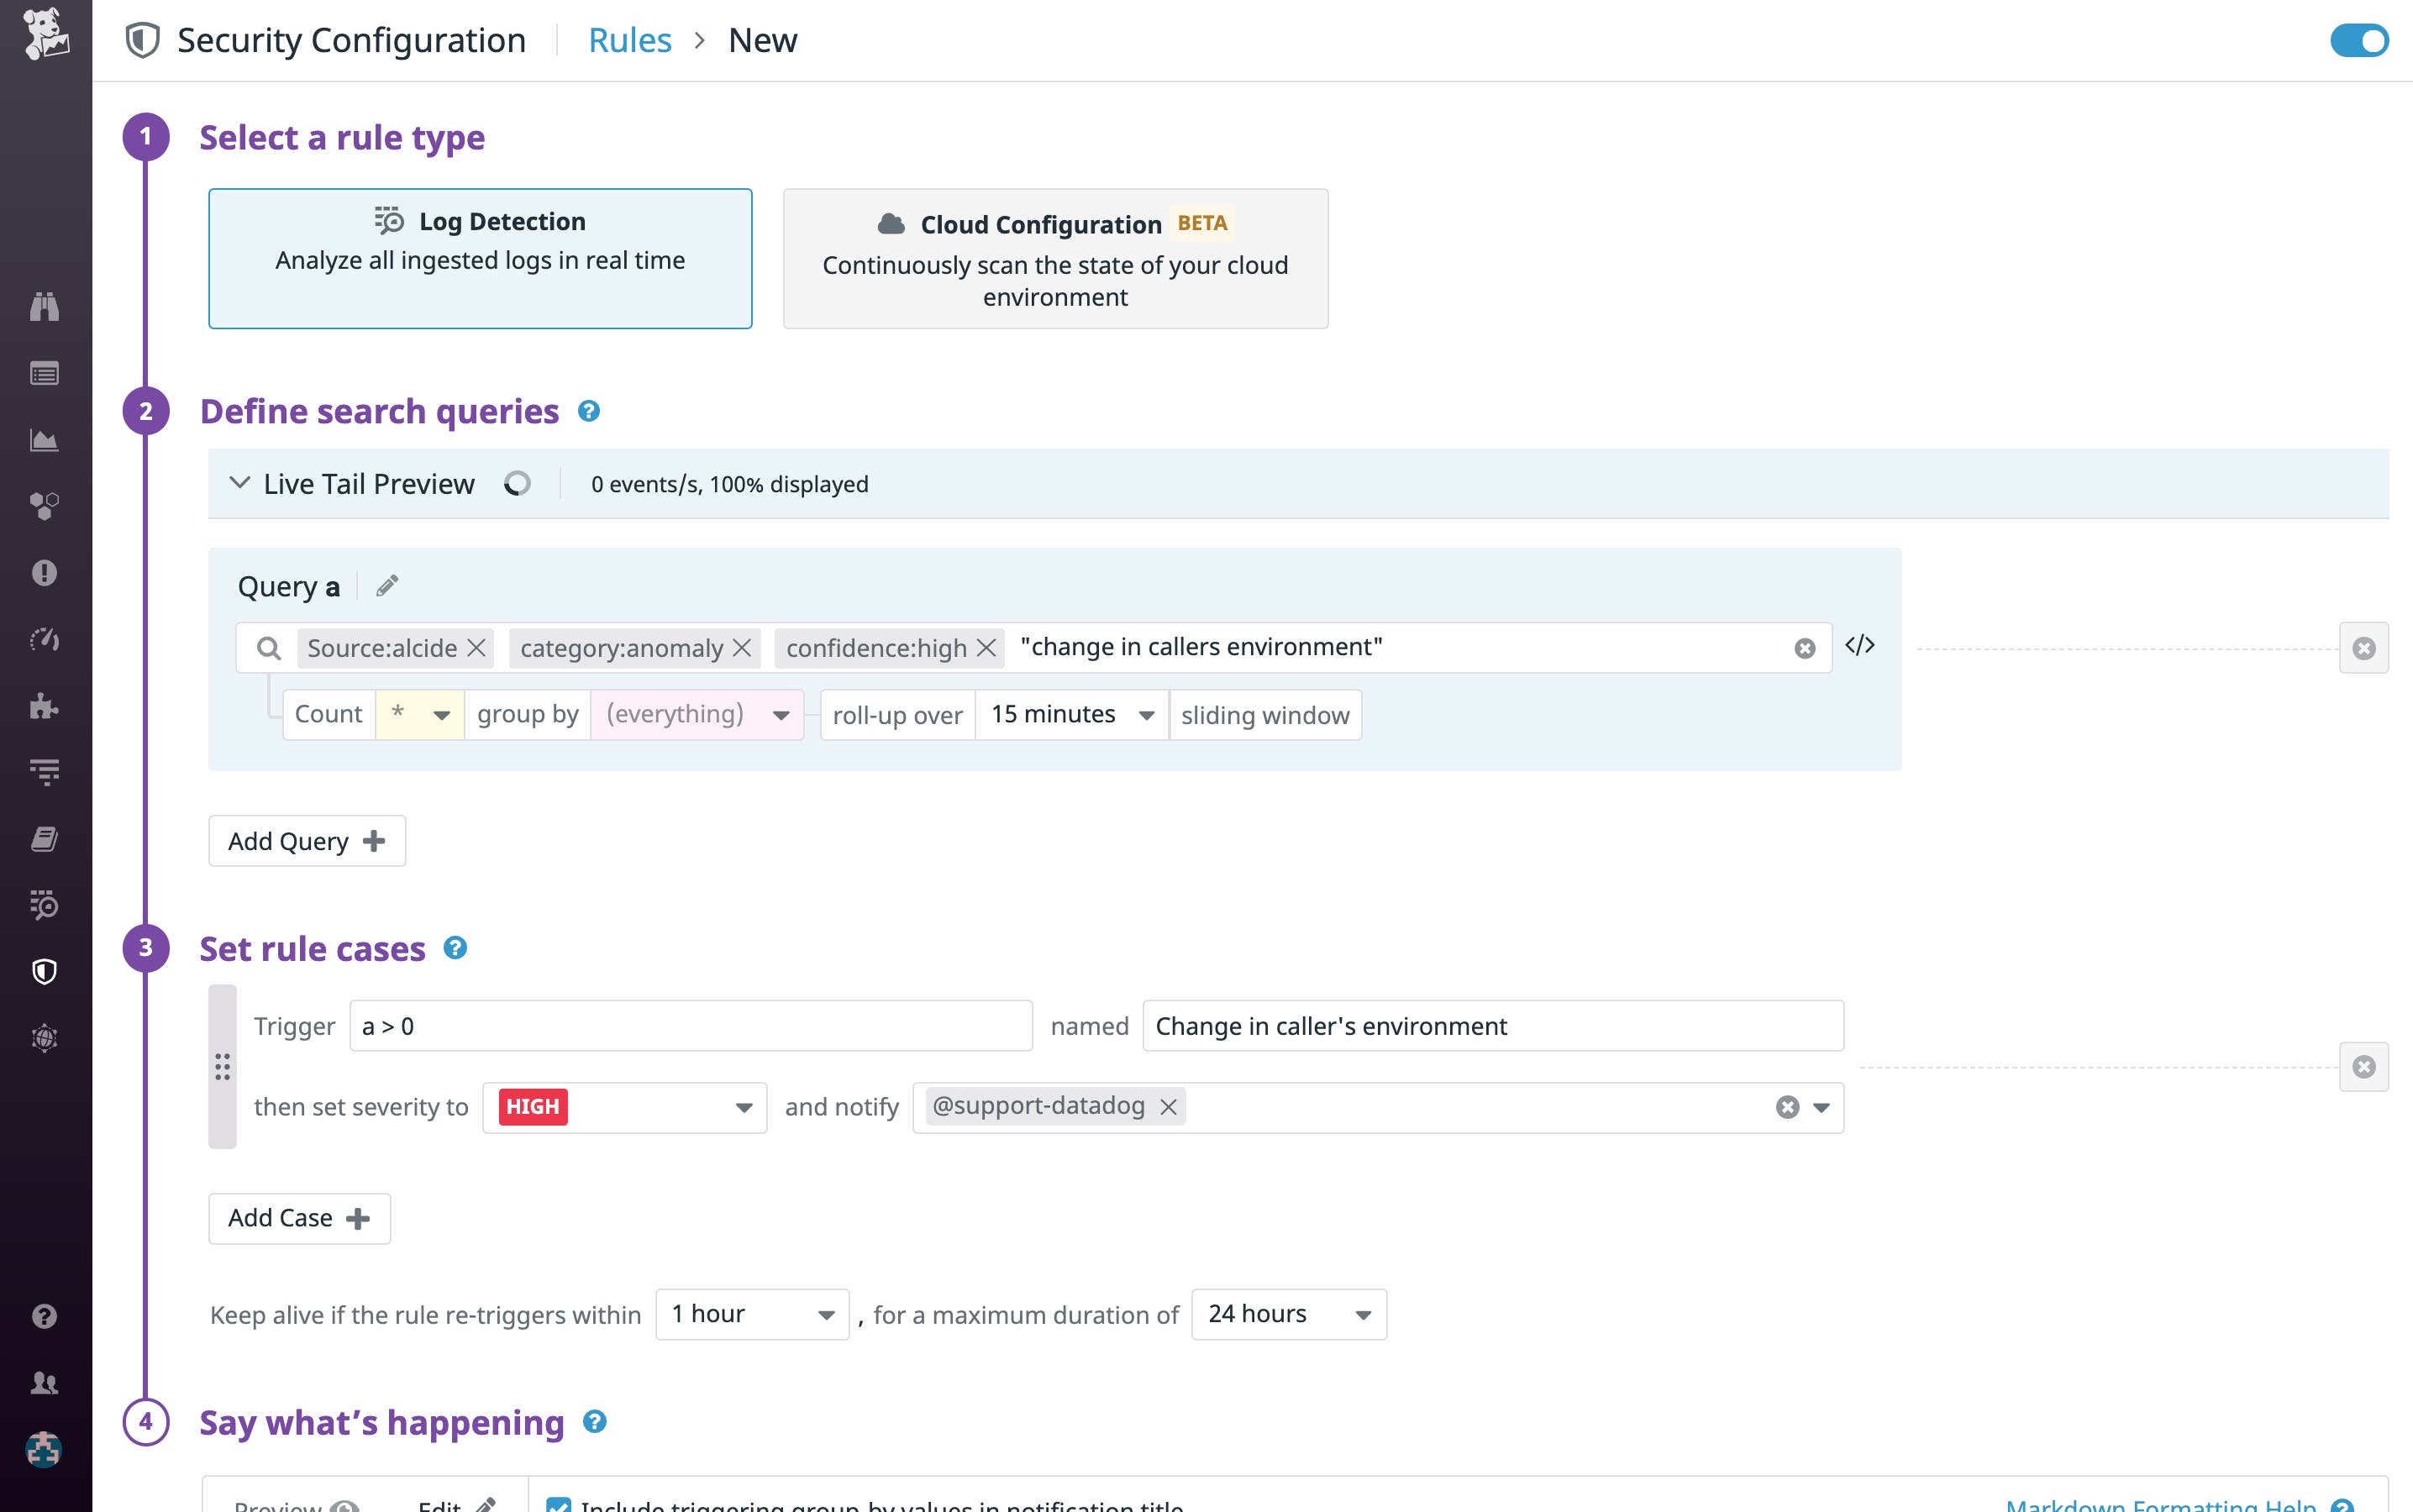
Task: Open the Rules breadcrumb link
Action: coord(630,40)
